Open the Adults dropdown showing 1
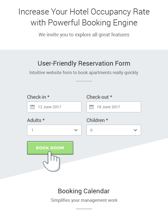Image resolution: width=168 pixels, height=219 pixels. coord(54,130)
